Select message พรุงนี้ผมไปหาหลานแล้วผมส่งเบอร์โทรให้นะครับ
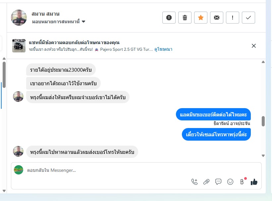Image resolution: width=272 pixels, height=201 pixels. pyautogui.click(x=82, y=152)
